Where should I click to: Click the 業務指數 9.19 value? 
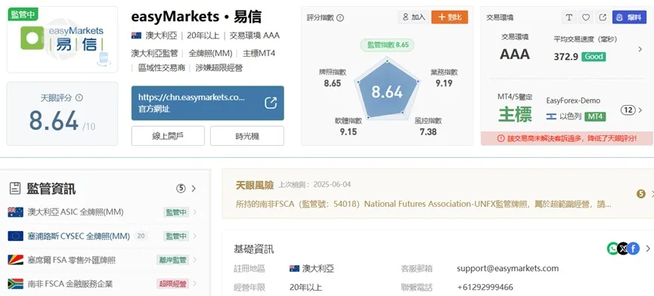[x=444, y=83]
